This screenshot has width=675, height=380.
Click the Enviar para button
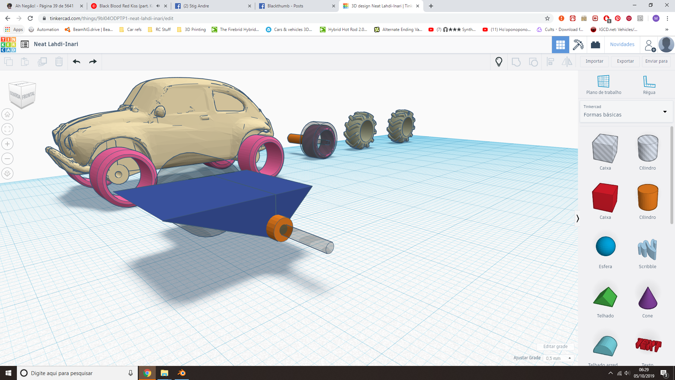pyautogui.click(x=656, y=61)
